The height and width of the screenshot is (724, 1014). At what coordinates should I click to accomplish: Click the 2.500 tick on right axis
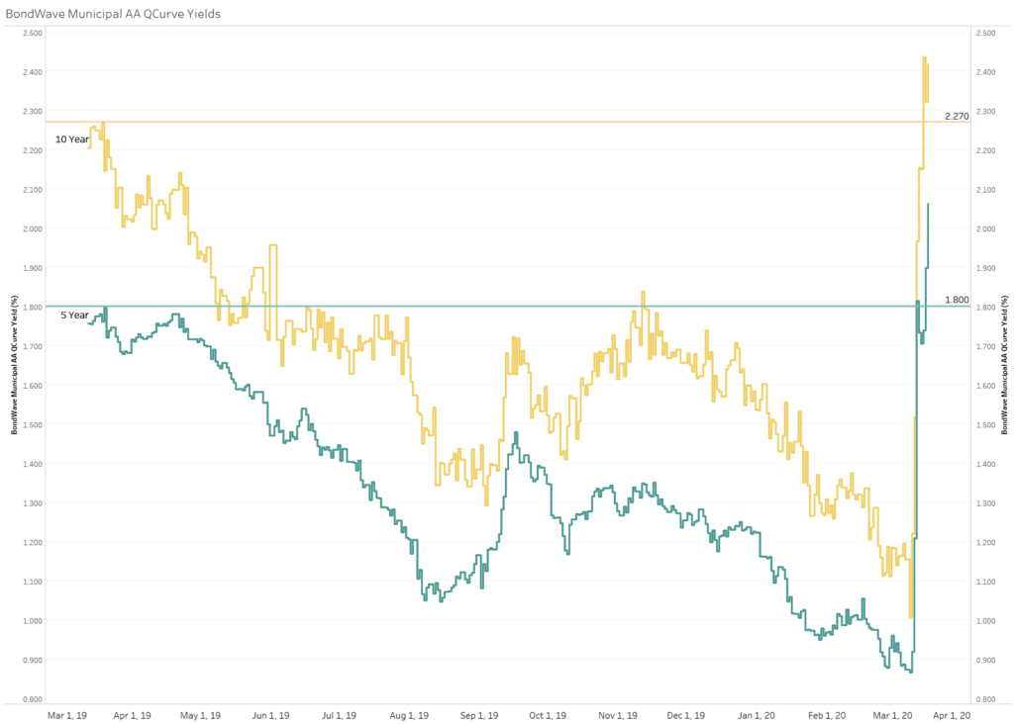(x=985, y=33)
